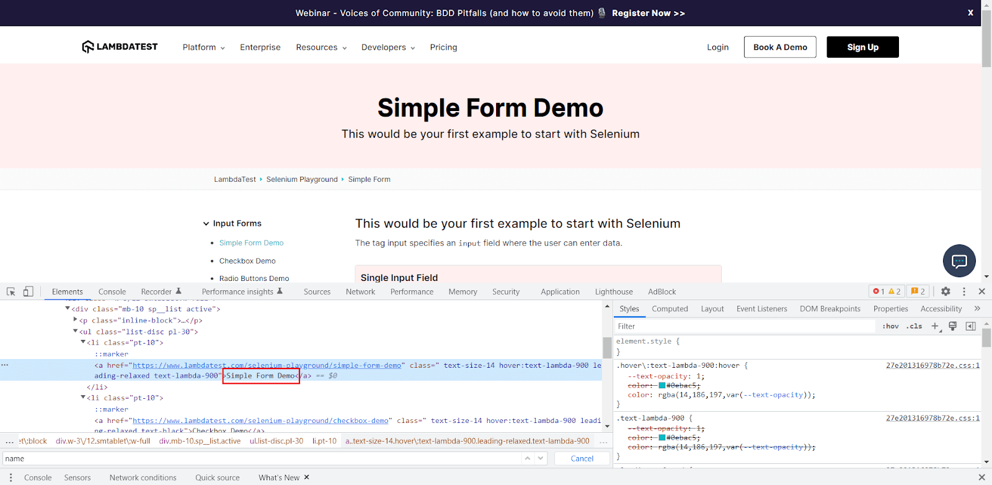Open the Lighthouse tab
This screenshot has width=992, height=485.
[x=614, y=291]
